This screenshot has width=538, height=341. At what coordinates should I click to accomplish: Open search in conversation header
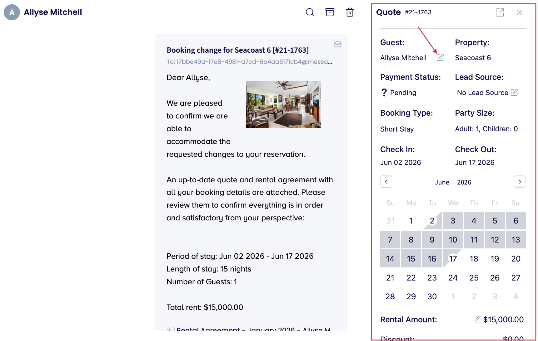(310, 12)
